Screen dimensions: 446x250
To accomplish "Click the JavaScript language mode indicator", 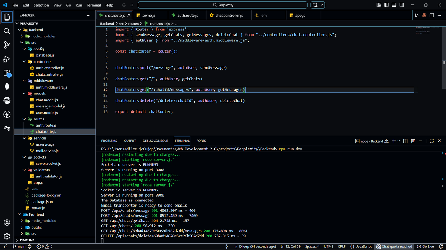I will point(361,246).
